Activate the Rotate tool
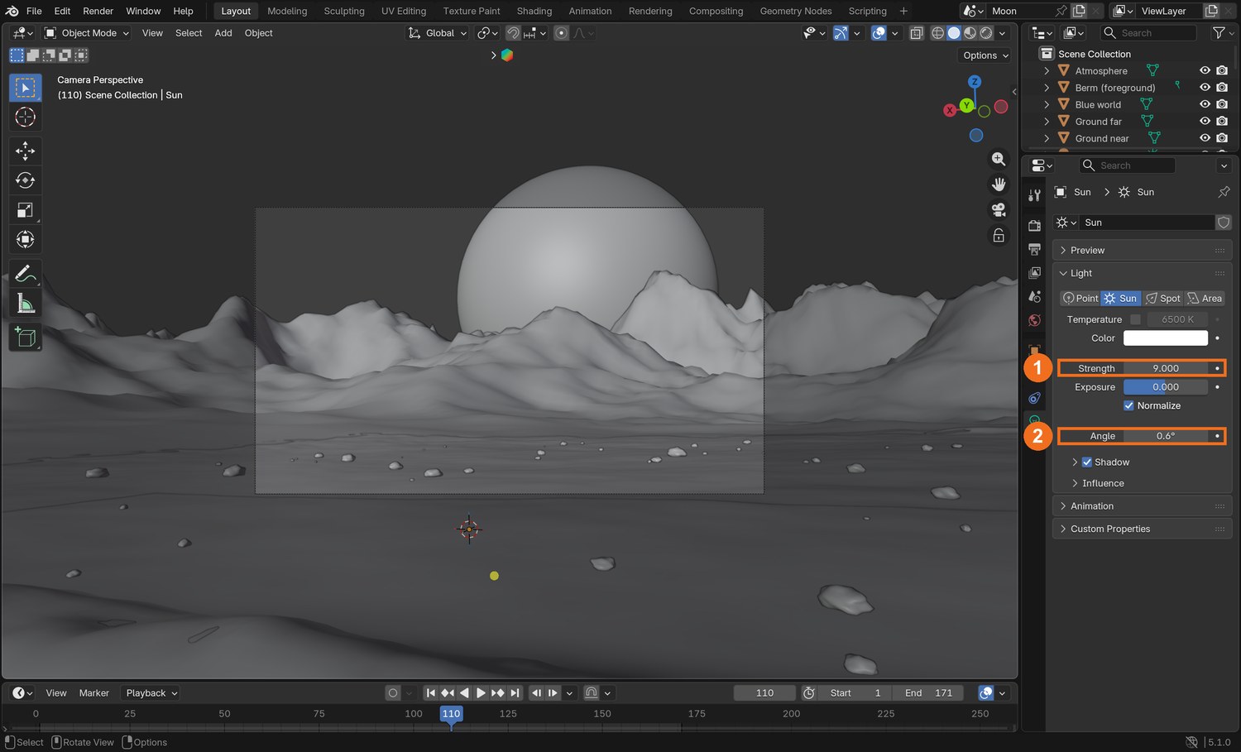This screenshot has width=1241, height=752. [26, 180]
